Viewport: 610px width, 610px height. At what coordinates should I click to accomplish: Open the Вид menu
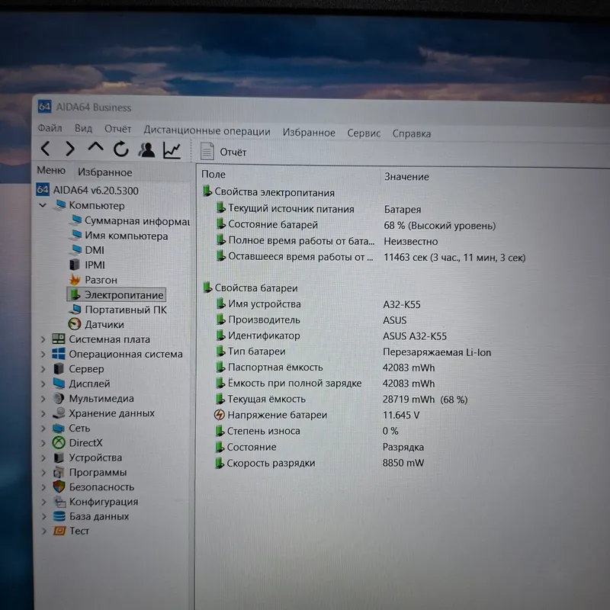coord(83,128)
